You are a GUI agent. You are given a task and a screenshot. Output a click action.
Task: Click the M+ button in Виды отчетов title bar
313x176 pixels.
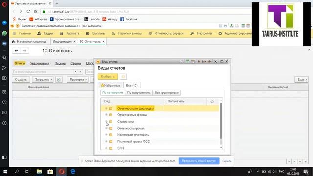(204, 62)
